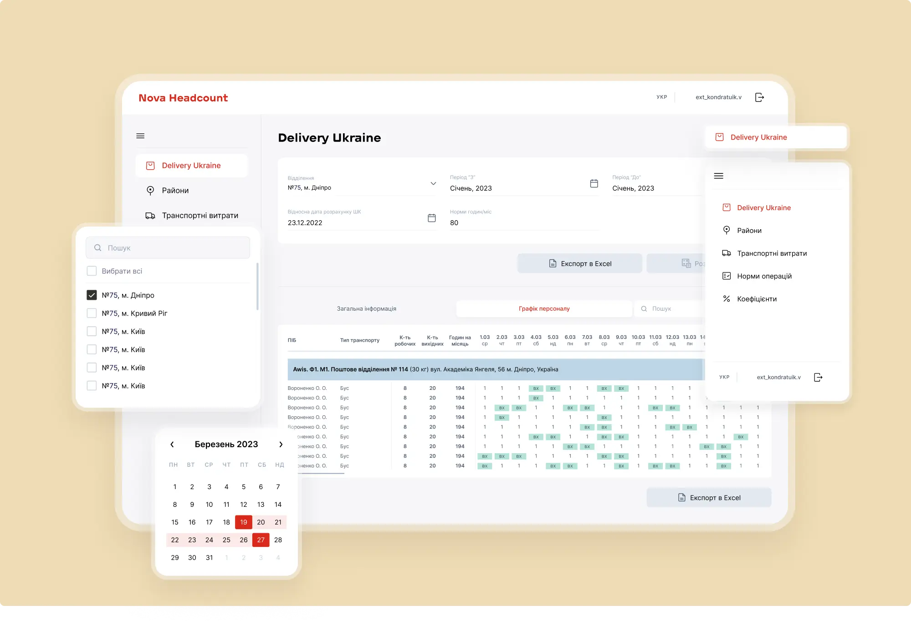Check the third №75, м. Київ checkbox
The height and width of the screenshot is (621, 911).
click(92, 368)
